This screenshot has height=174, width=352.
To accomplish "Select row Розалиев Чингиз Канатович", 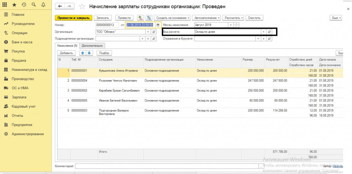I will [200, 83].
